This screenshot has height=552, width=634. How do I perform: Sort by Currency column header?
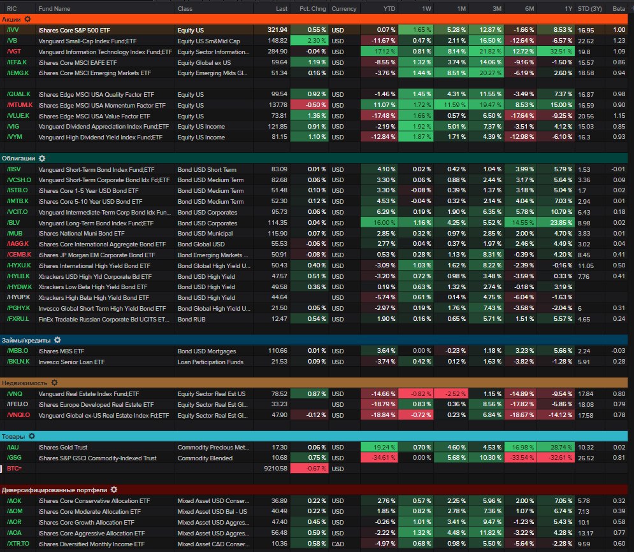[344, 8]
